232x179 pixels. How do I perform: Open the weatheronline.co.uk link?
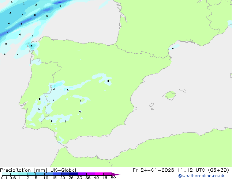point(201,176)
